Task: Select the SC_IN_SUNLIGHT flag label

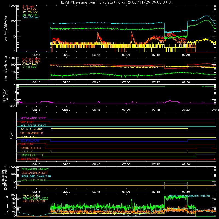Action: tap(31, 129)
